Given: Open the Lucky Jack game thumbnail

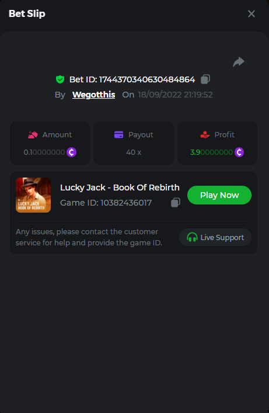Looking at the screenshot, I should coord(33,195).
